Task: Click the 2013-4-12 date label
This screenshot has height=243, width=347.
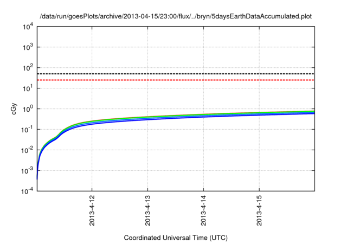Action: 92,210
